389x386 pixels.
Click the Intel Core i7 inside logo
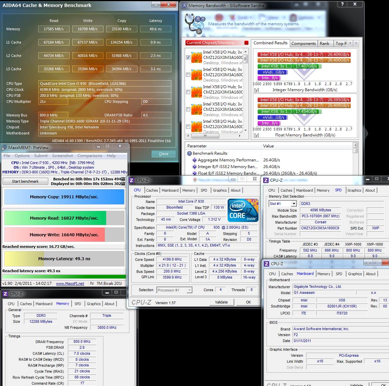[x=243, y=210]
